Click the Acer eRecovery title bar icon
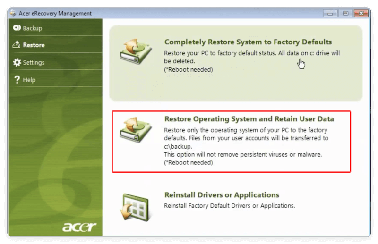378x244 pixels. (13, 13)
